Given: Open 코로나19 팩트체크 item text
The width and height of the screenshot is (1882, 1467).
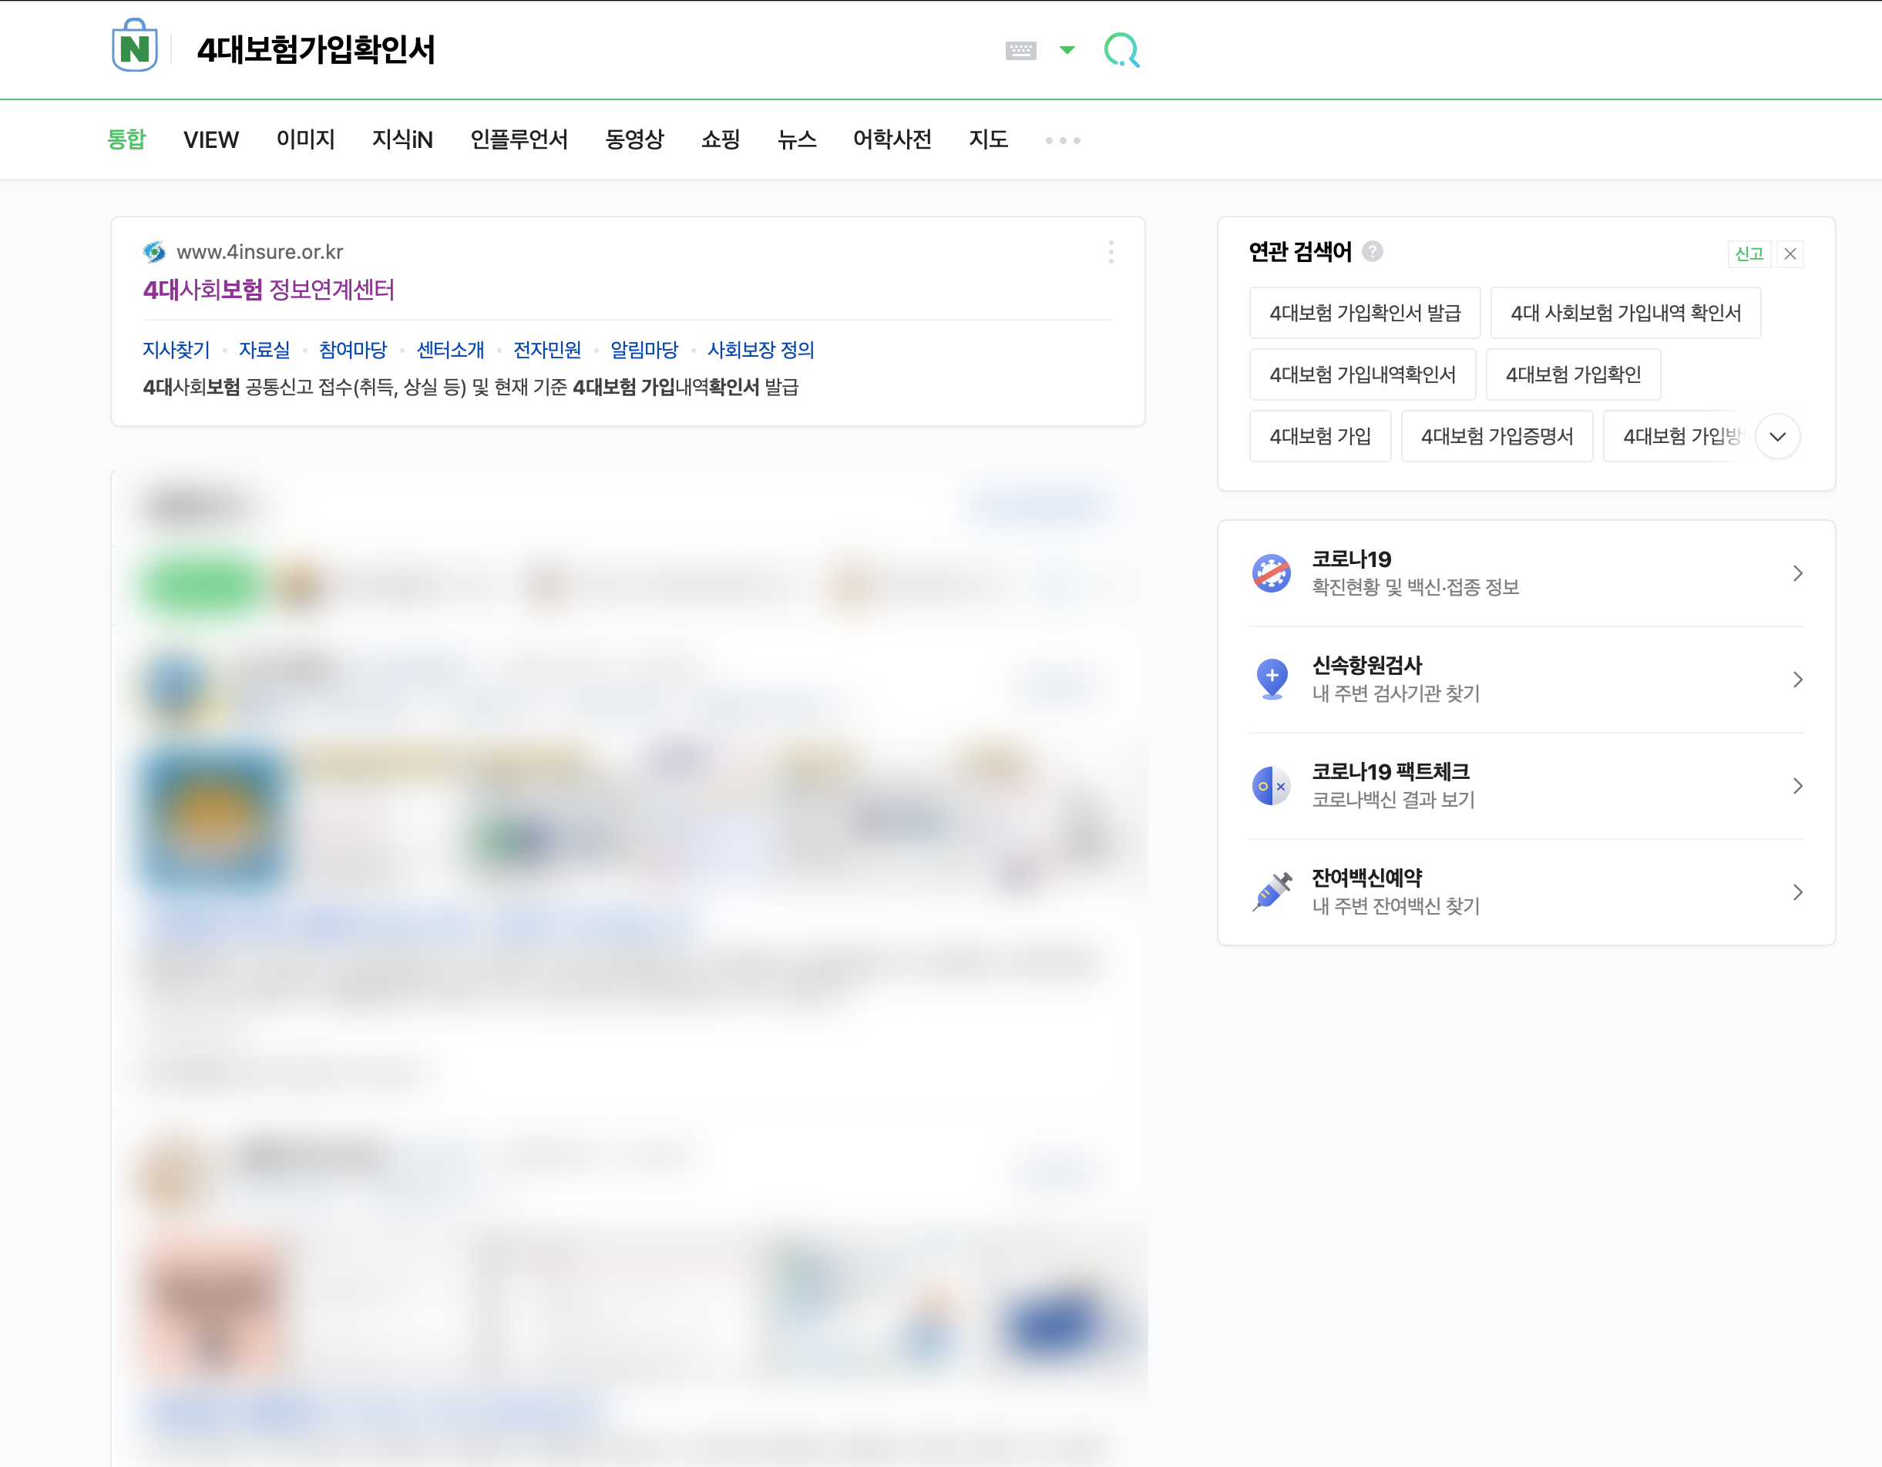Looking at the screenshot, I should click(1393, 786).
